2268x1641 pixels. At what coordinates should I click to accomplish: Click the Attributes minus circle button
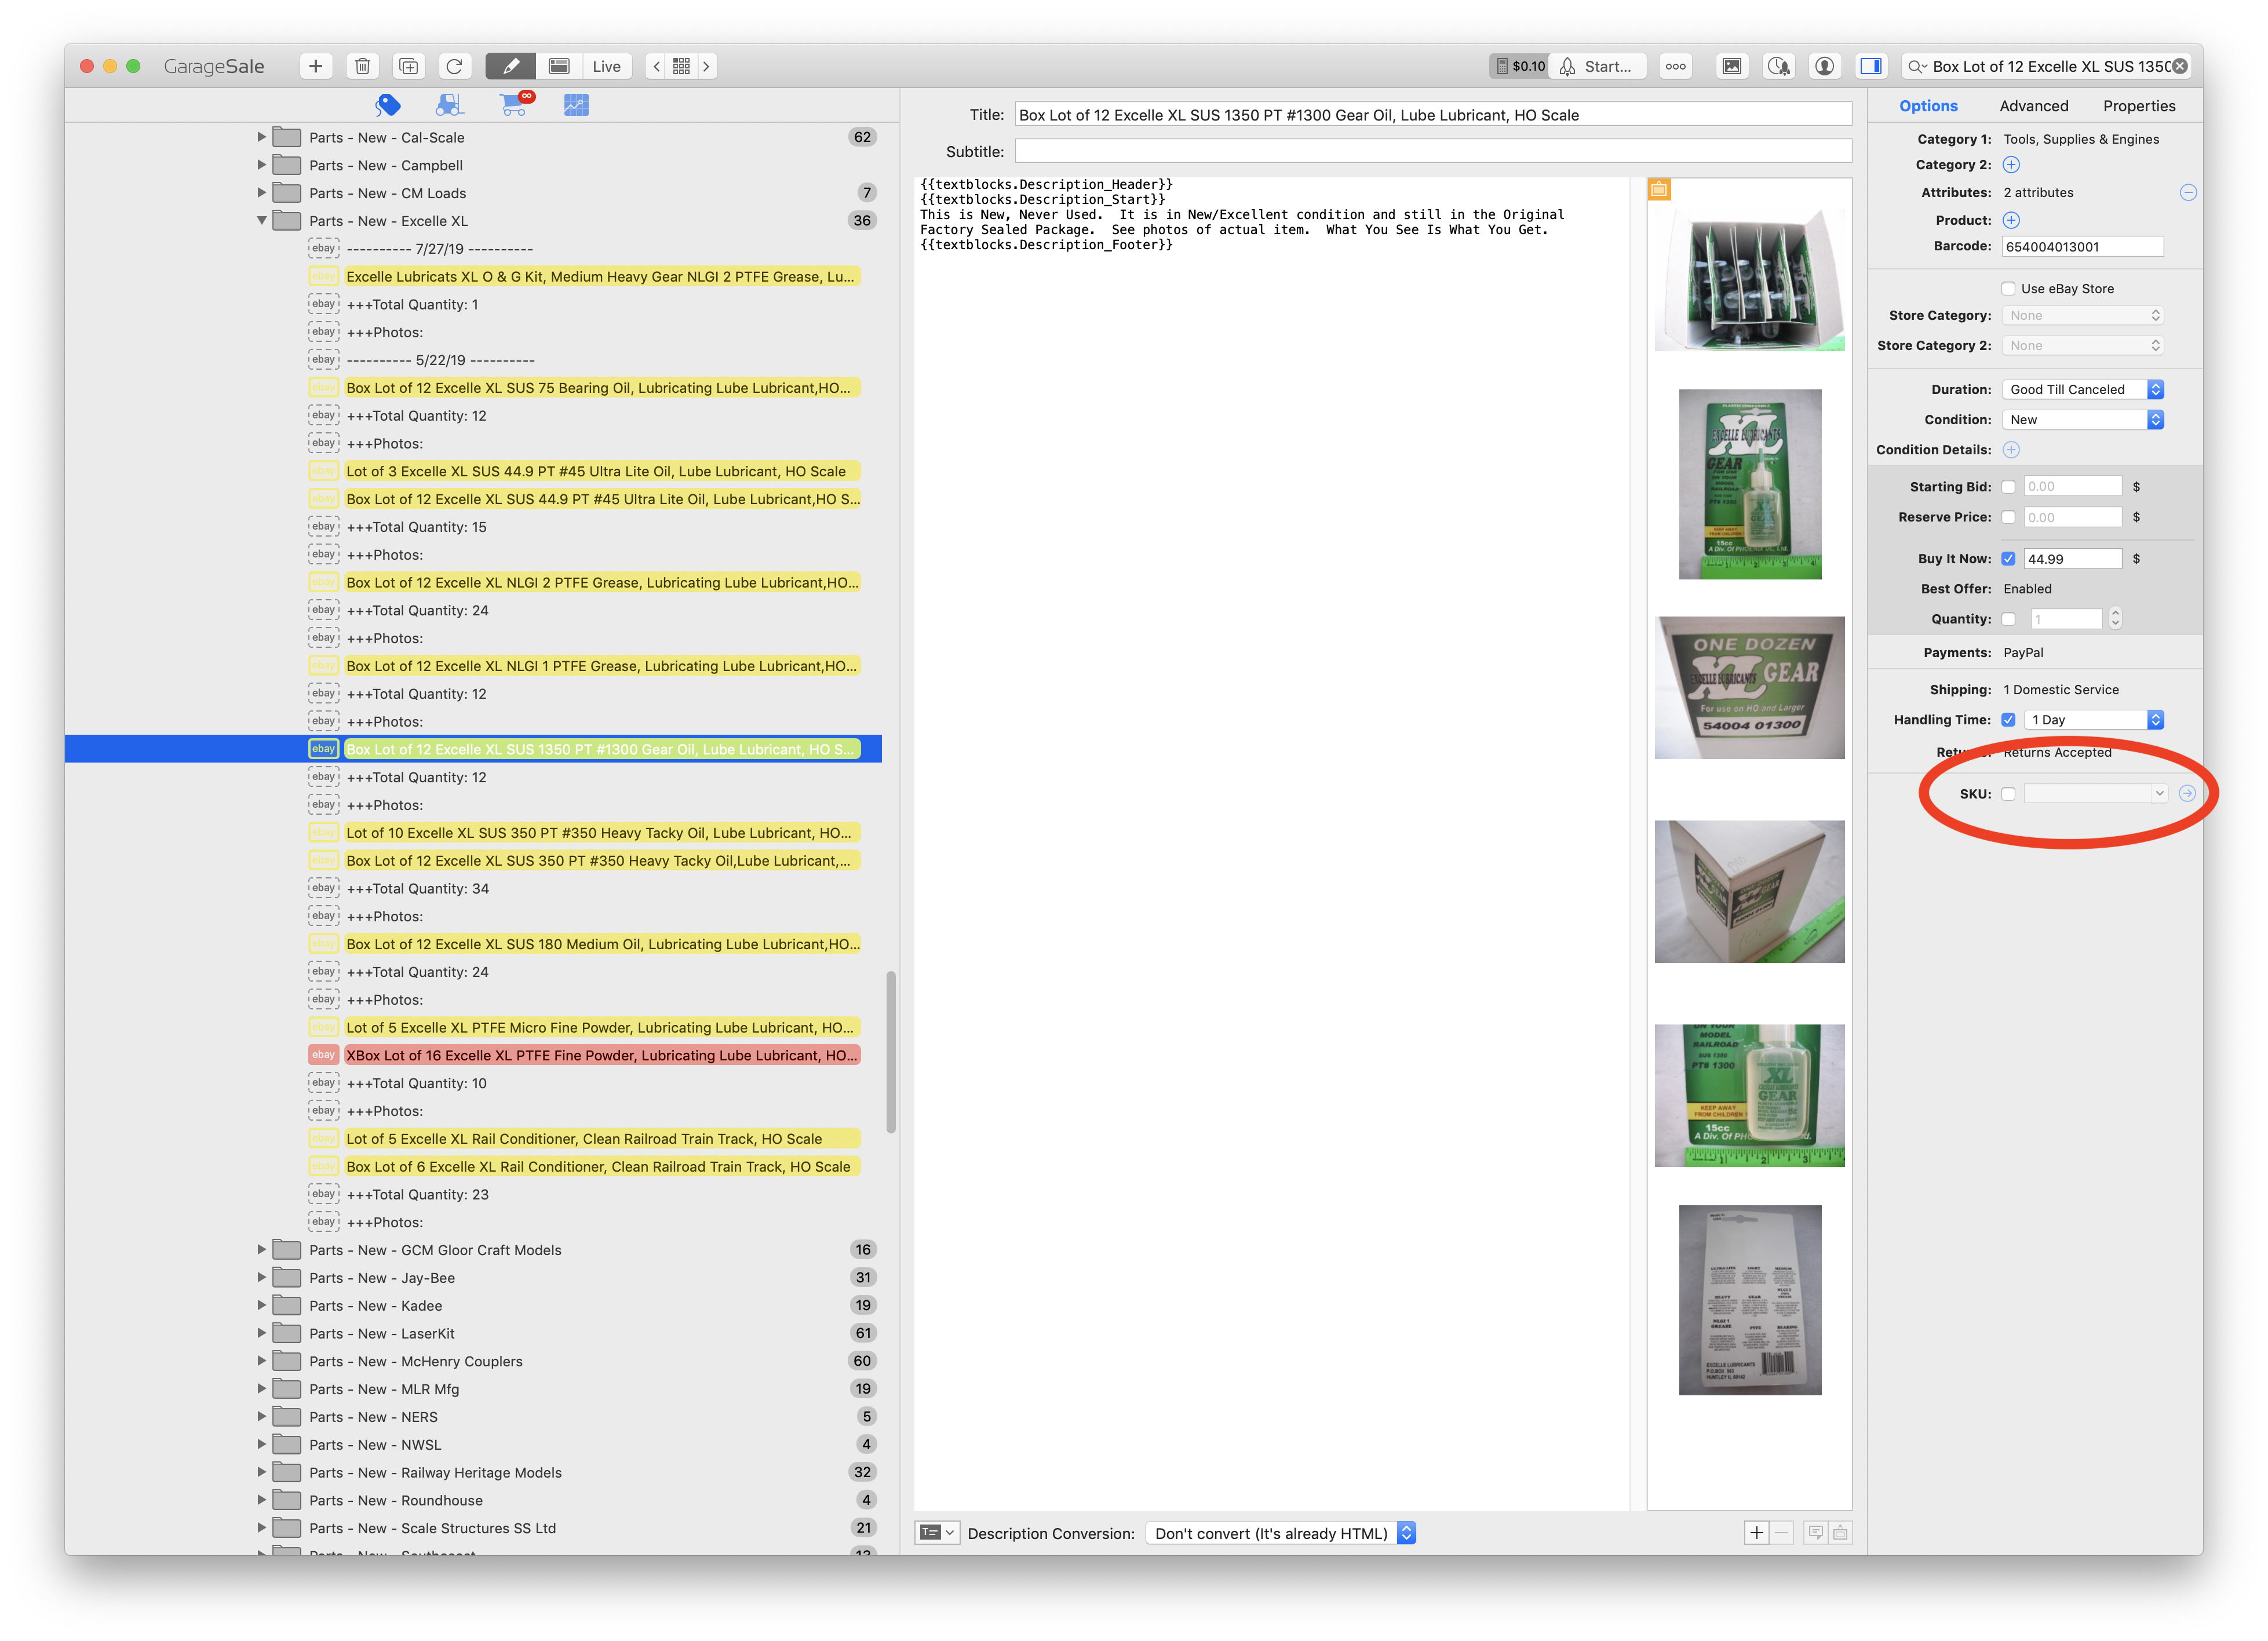pos(2187,192)
